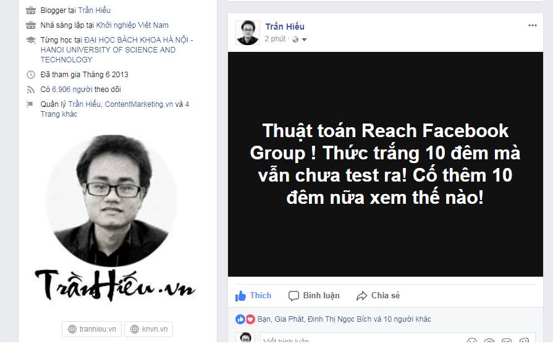
Task: Open the knvn.vn website button
Action: [148, 329]
